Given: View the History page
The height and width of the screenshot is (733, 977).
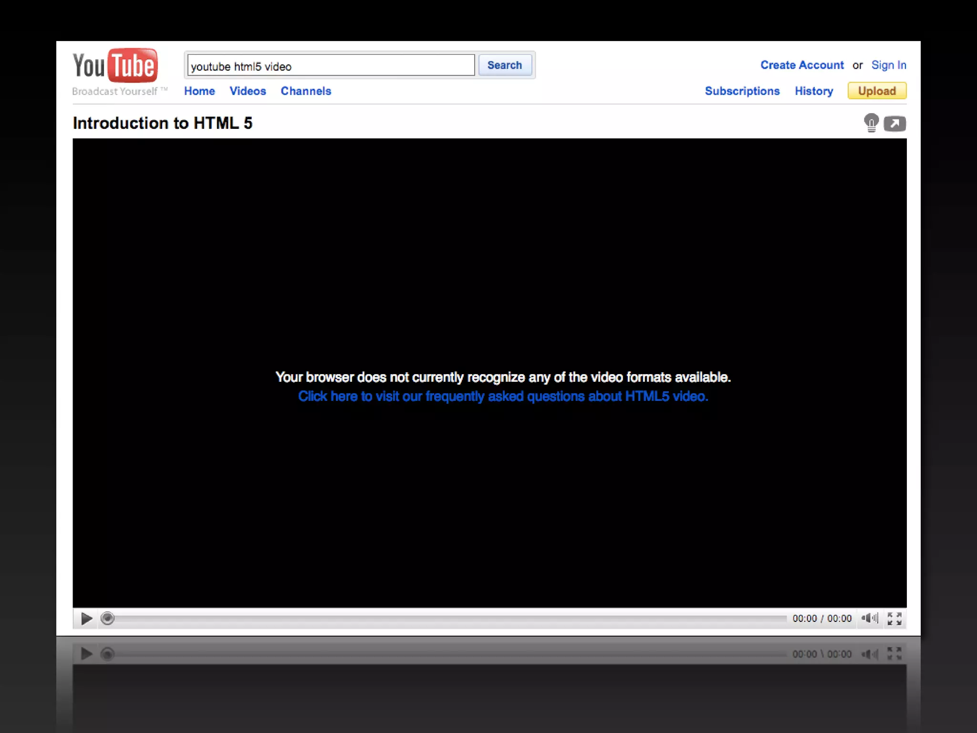Looking at the screenshot, I should (814, 91).
